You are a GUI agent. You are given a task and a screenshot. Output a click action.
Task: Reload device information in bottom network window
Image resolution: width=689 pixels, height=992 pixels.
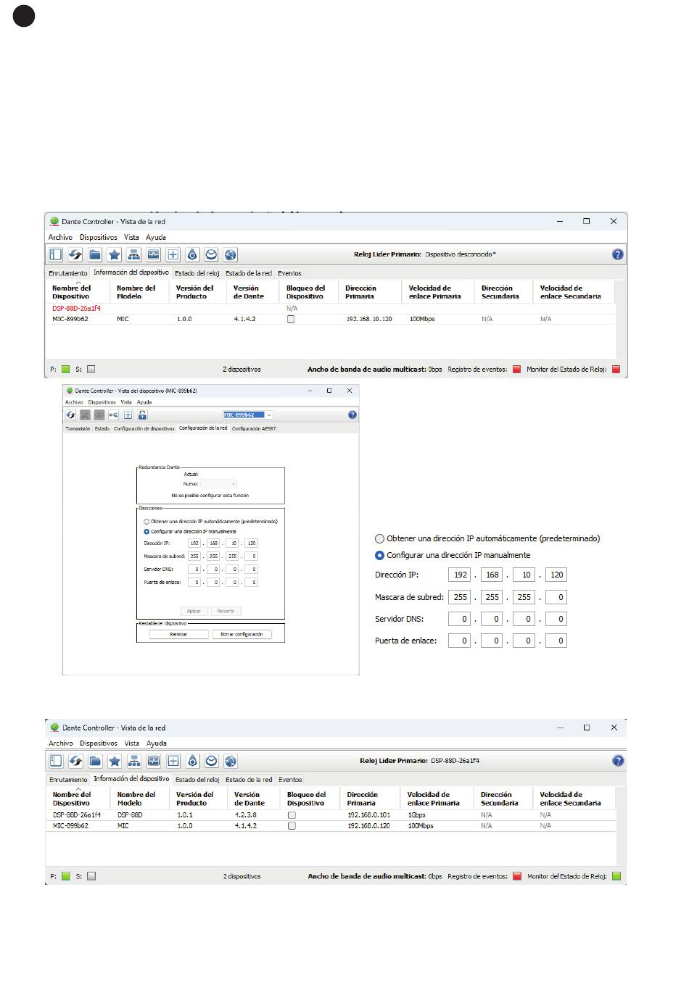tap(75, 761)
